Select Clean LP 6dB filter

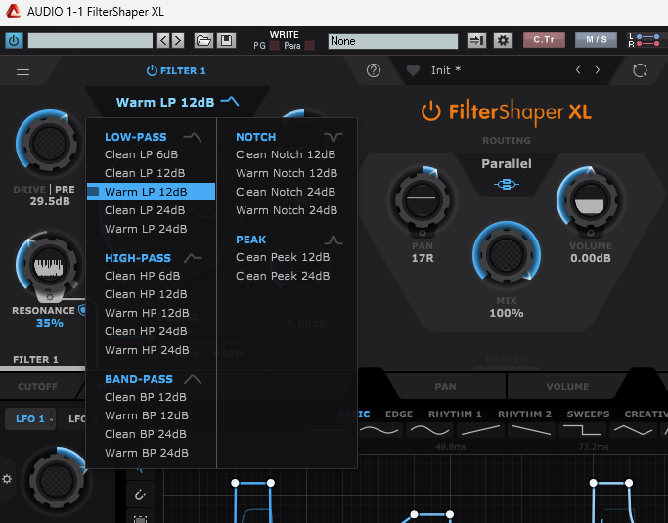(142, 154)
